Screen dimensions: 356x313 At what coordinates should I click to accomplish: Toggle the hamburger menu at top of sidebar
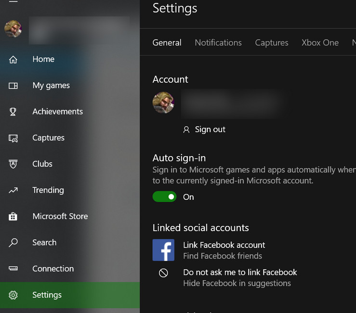click(x=13, y=1)
